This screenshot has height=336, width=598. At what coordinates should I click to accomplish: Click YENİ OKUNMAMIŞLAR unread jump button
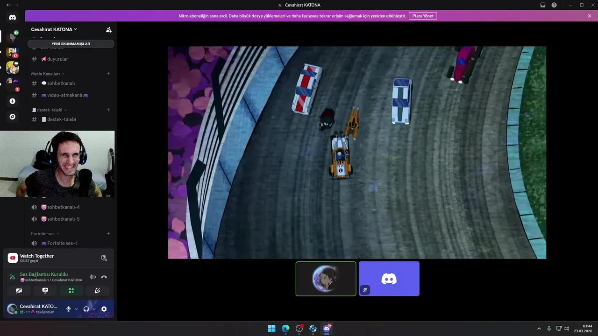pyautogui.click(x=71, y=44)
